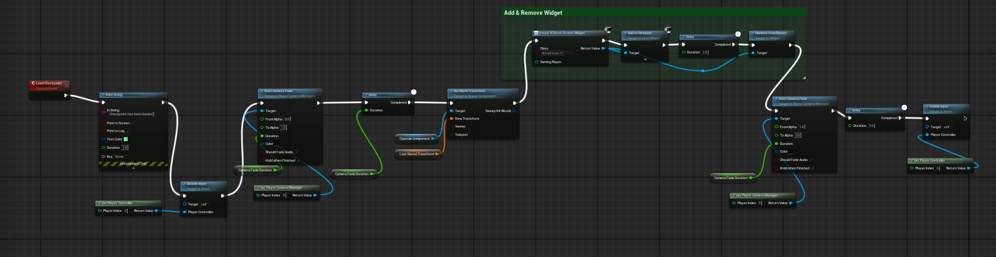This screenshot has width=996, height=257.
Task: Click the Key field showing None
Action: coord(120,157)
